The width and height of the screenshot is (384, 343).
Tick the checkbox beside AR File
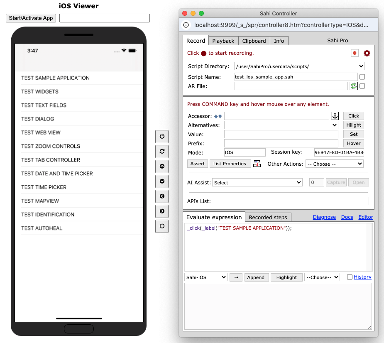coord(362,86)
